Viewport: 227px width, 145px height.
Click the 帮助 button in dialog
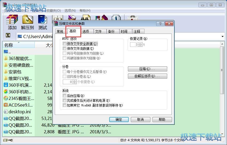pos(162,119)
